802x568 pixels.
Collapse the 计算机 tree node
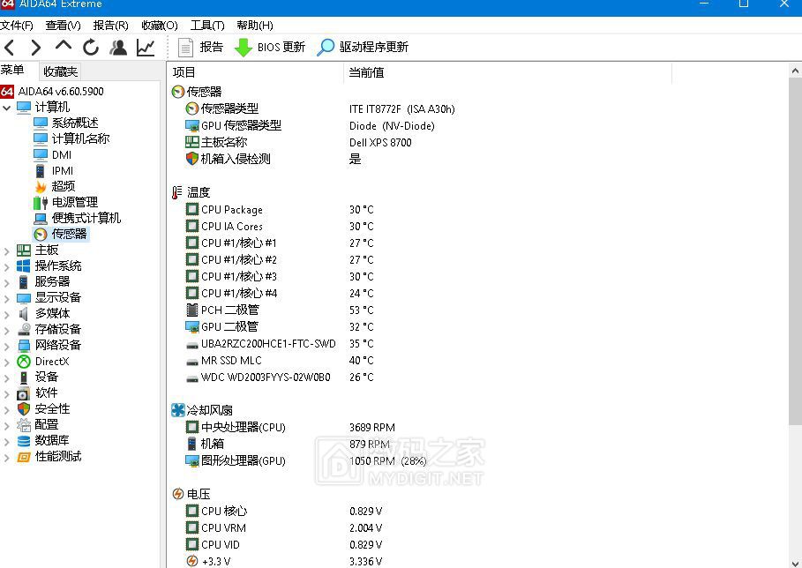7,108
